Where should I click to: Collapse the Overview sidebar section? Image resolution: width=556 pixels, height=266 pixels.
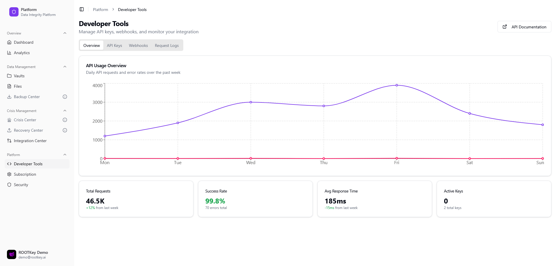(x=65, y=33)
